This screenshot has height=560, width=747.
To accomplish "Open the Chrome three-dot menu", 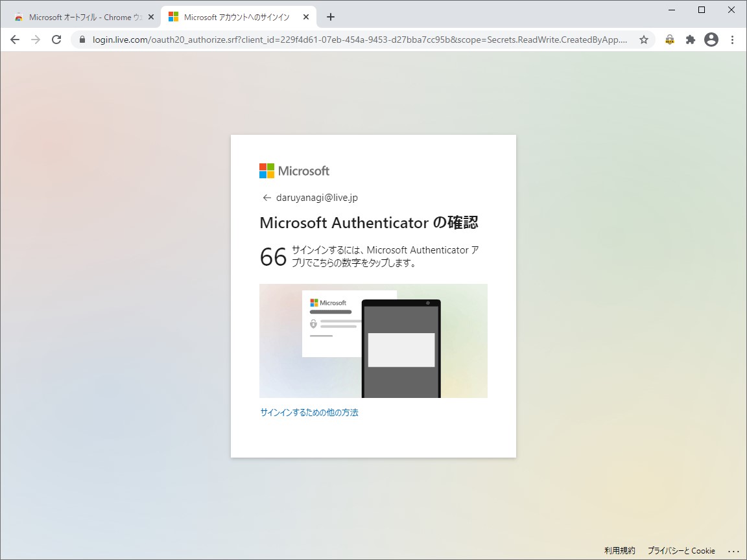I will point(733,39).
